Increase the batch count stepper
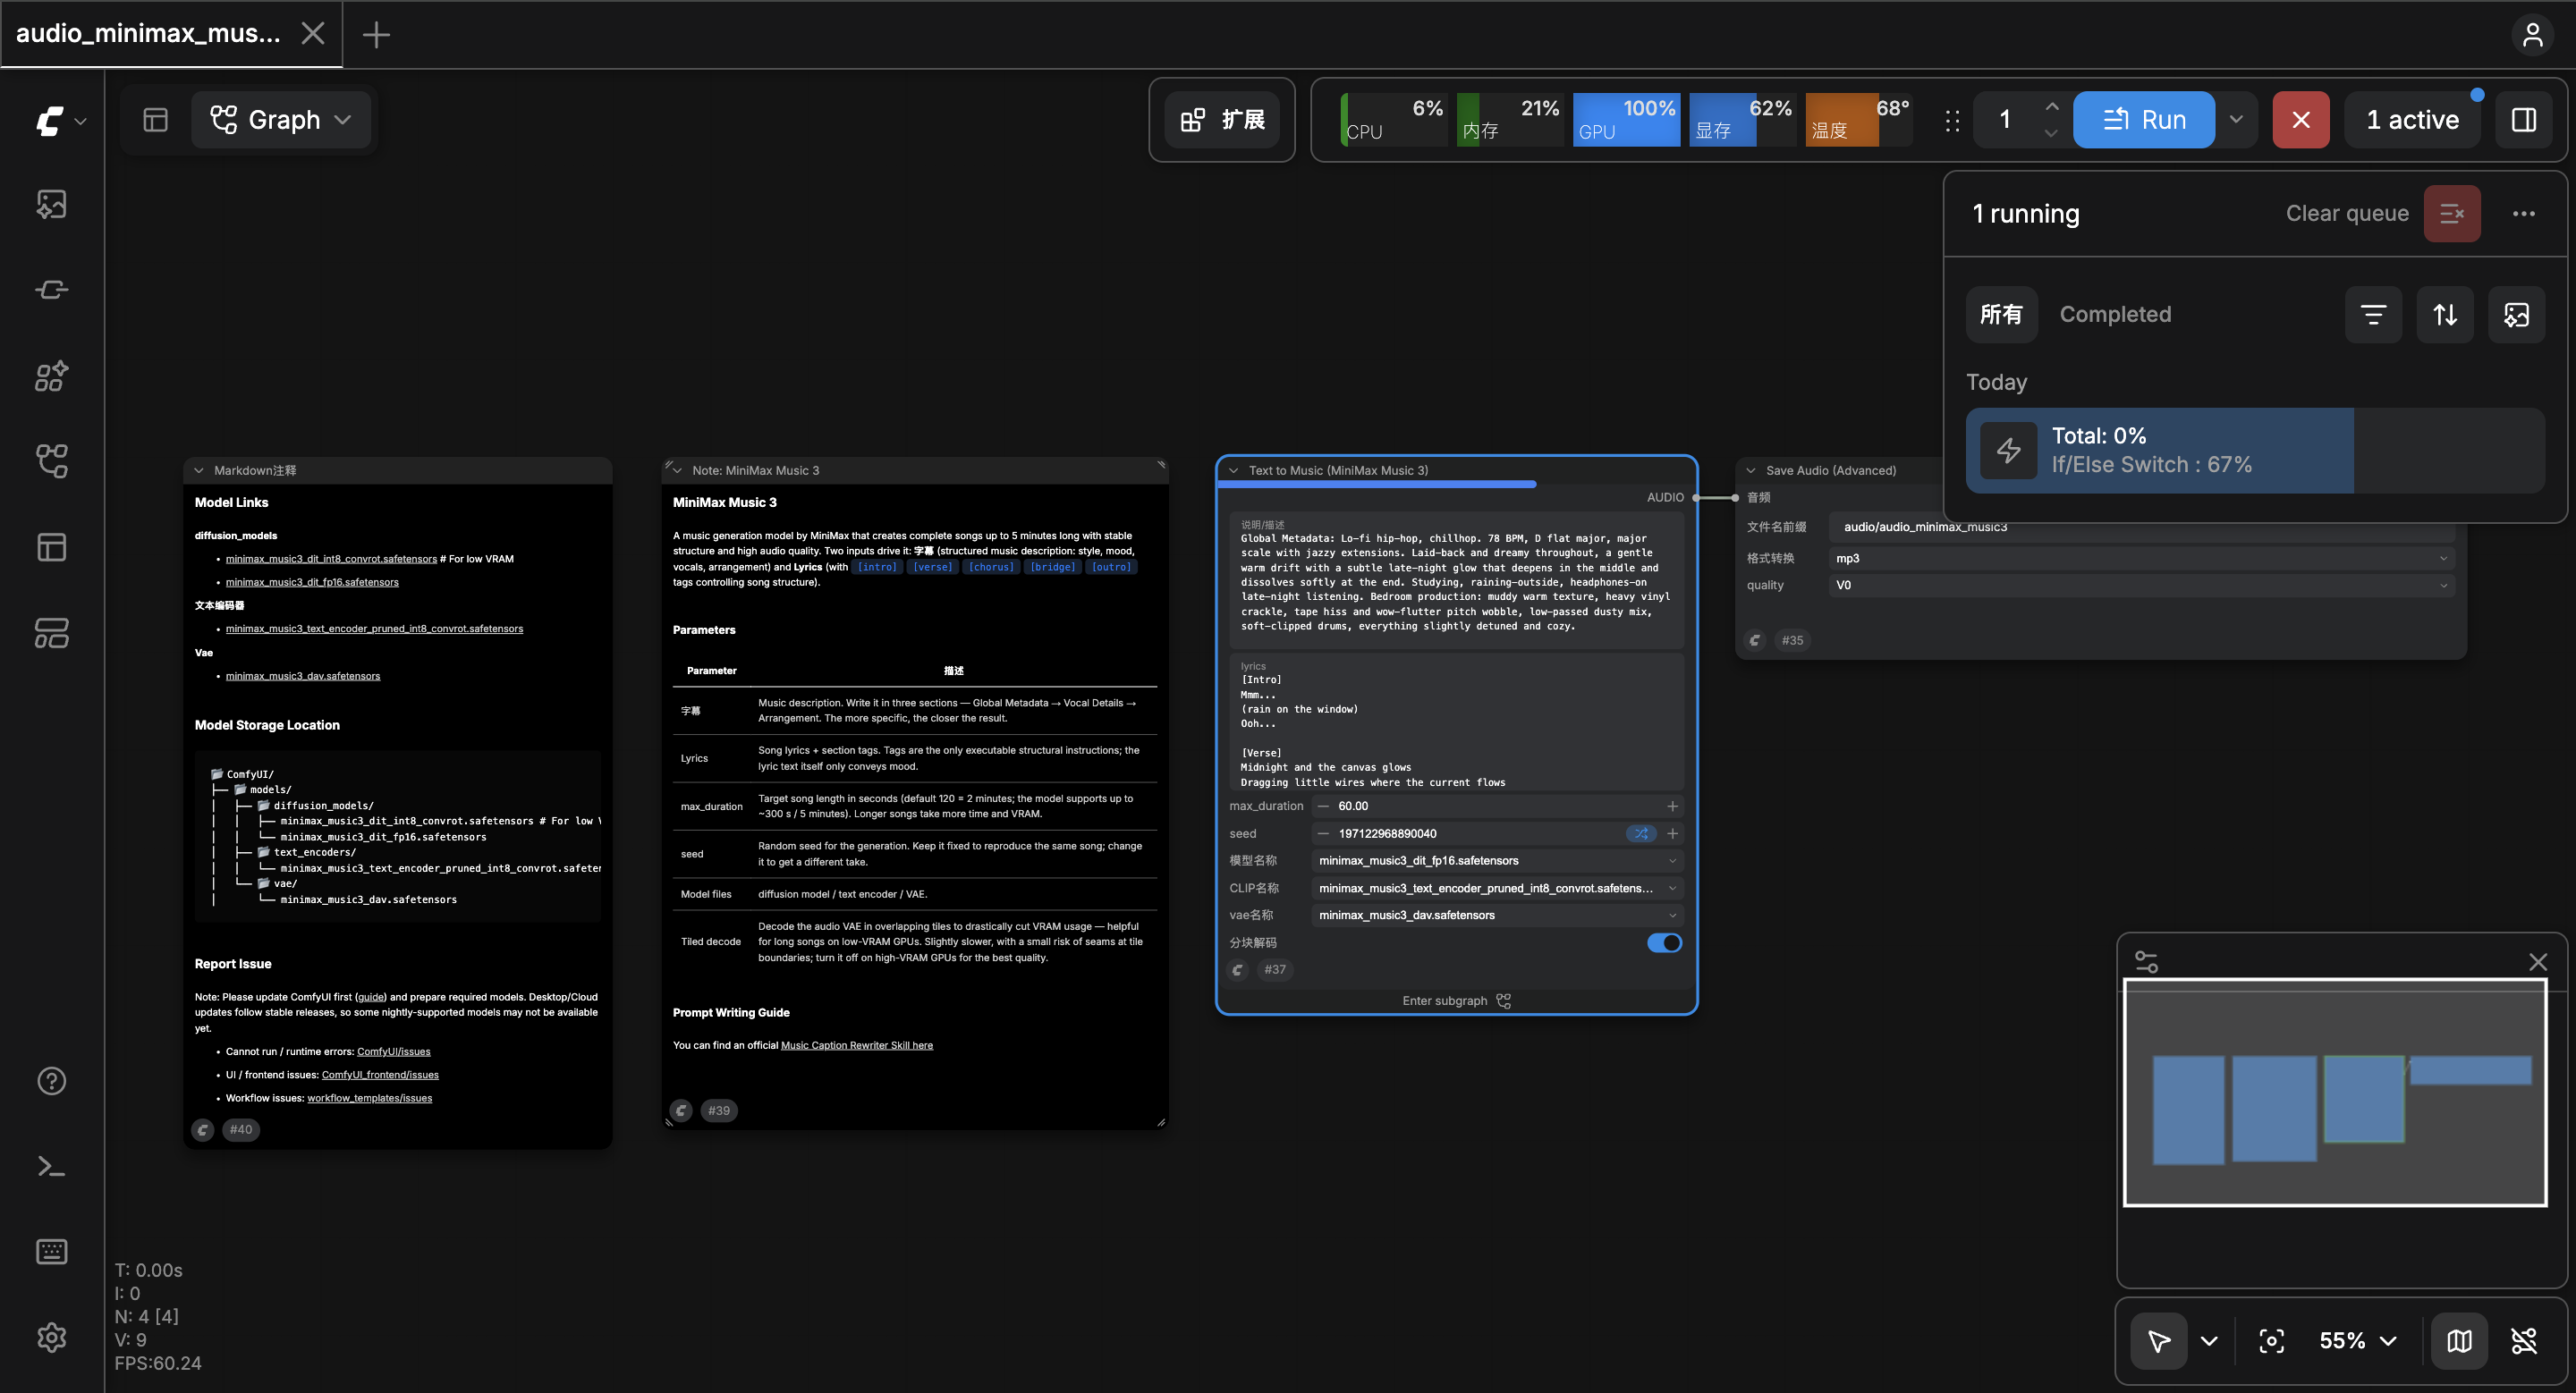2576x1393 pixels. click(x=2051, y=107)
